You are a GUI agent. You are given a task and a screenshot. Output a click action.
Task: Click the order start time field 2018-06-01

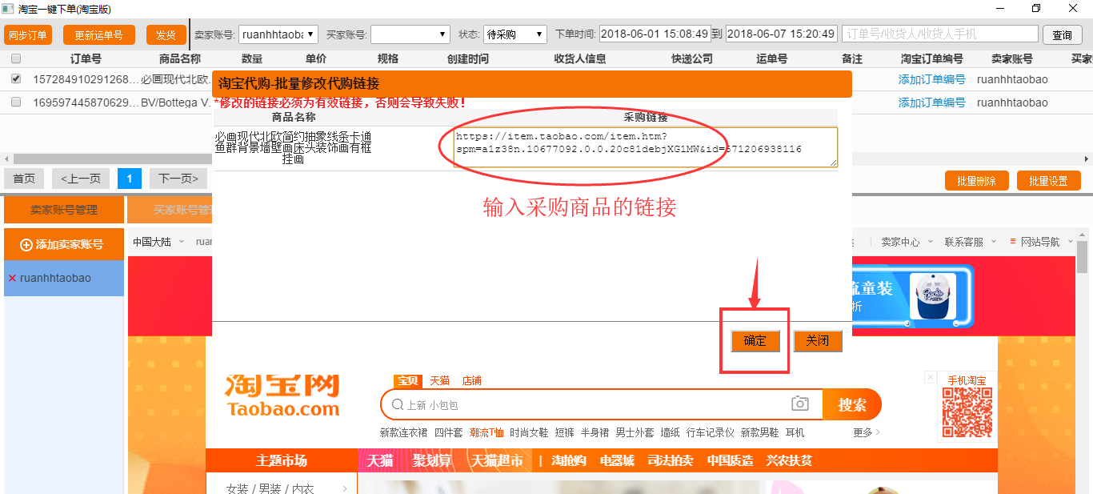click(655, 34)
